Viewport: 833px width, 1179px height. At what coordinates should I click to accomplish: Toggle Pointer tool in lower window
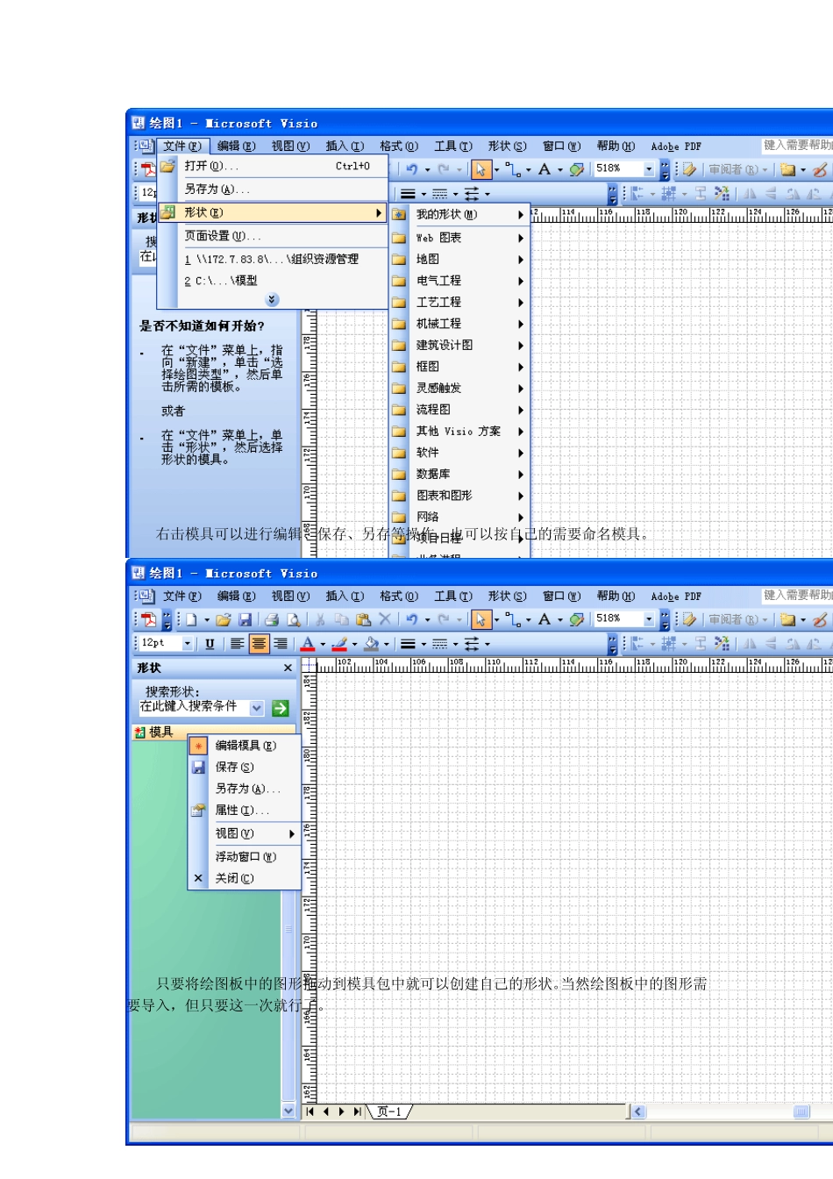coord(481,619)
